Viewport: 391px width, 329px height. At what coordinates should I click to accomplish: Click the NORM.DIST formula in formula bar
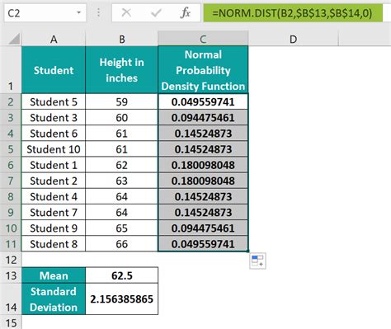click(x=293, y=13)
